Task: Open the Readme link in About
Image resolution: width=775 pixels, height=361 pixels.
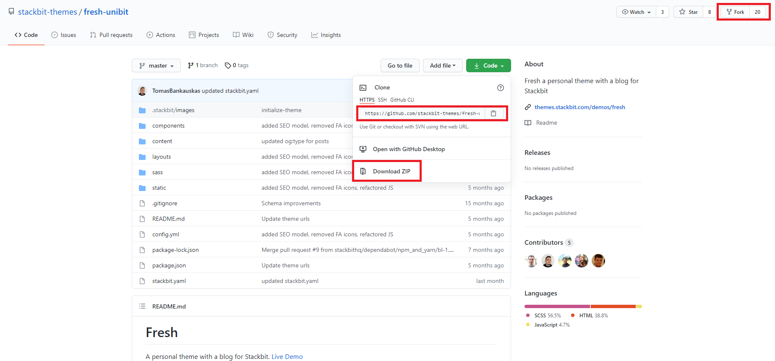Action: pyautogui.click(x=547, y=123)
